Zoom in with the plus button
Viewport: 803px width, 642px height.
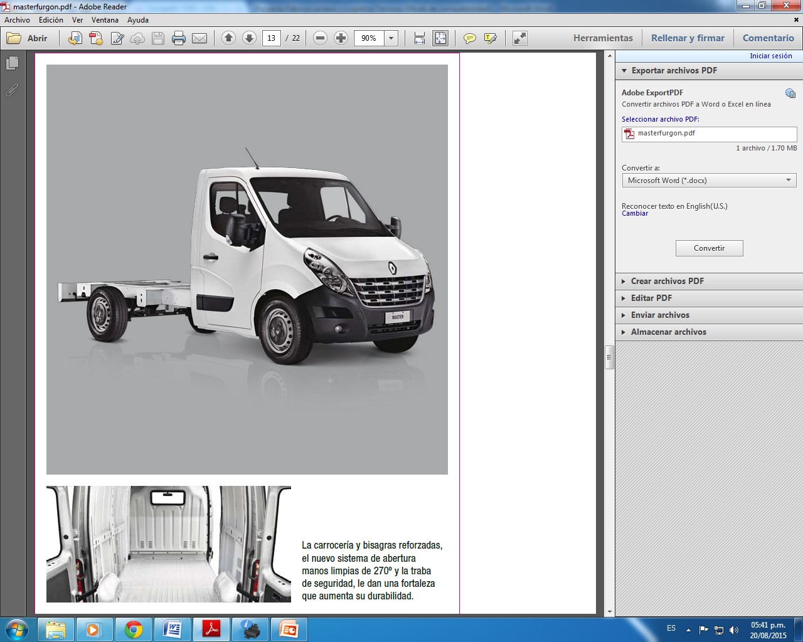(x=341, y=38)
